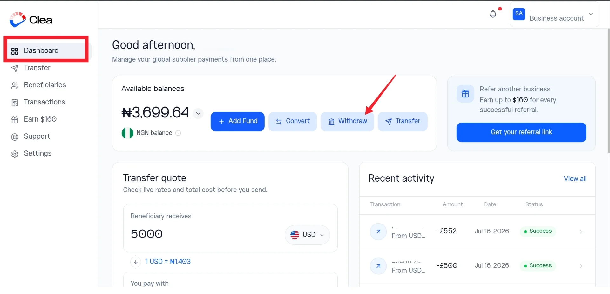The image size is (610, 294).
Task: Click the Success status of -£552 transaction
Action: (x=538, y=231)
